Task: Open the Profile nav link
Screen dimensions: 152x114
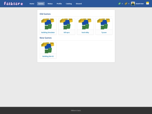Action: click(x=59, y=4)
